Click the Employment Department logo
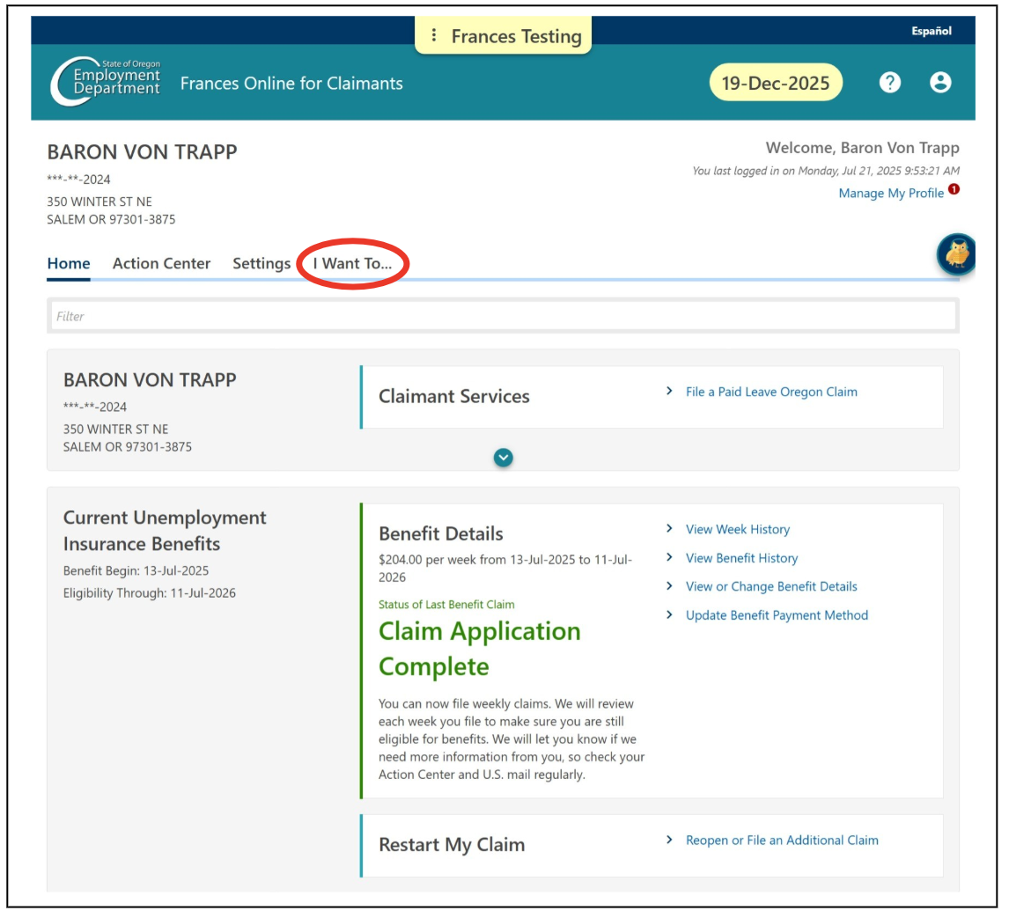 click(106, 82)
